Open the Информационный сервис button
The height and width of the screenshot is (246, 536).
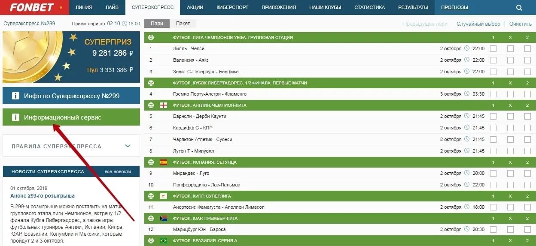click(71, 117)
